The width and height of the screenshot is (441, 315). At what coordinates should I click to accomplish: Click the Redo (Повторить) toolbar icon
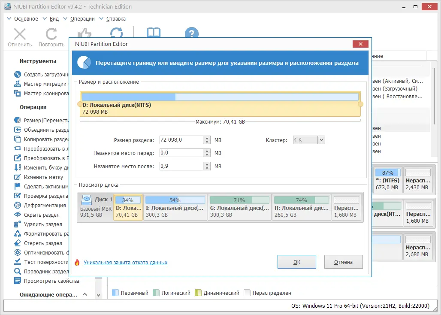tap(51, 34)
